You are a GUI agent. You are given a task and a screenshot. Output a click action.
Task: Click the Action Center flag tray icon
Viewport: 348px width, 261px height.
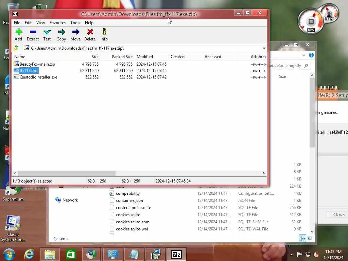coord(299,254)
